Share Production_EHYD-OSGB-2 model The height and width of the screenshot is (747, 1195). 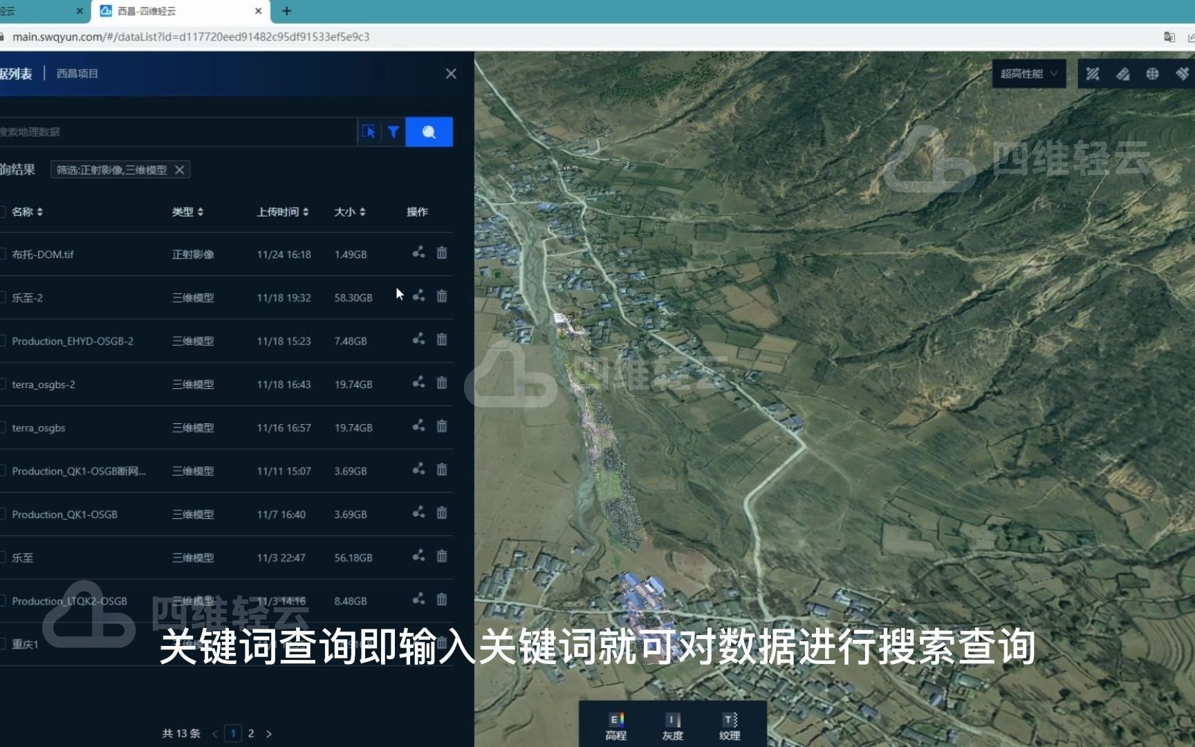click(x=418, y=340)
